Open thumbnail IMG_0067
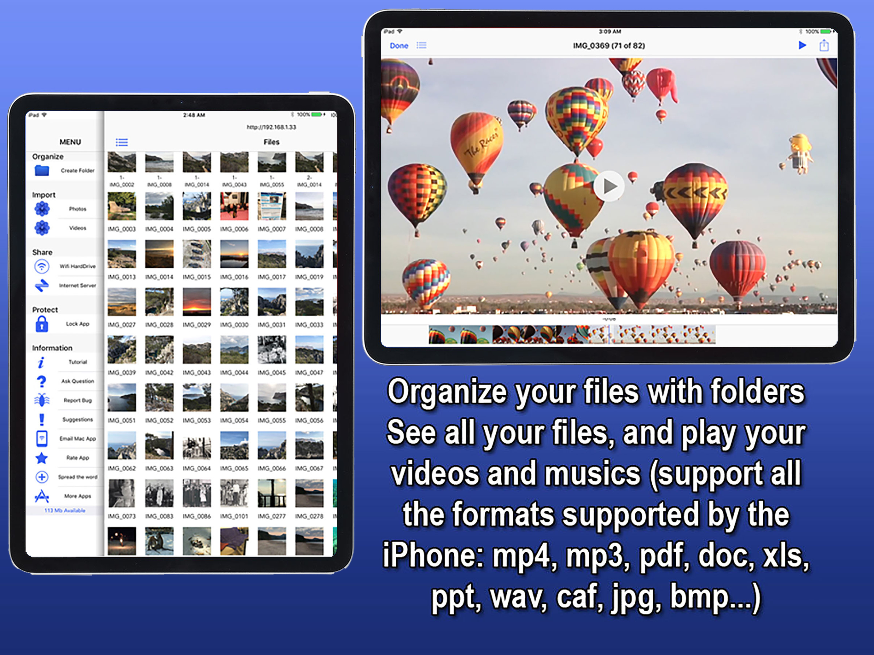 309,445
